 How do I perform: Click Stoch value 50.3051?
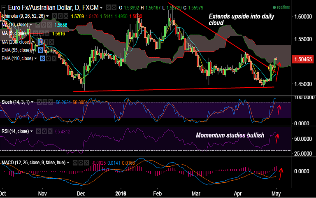click(x=80, y=102)
